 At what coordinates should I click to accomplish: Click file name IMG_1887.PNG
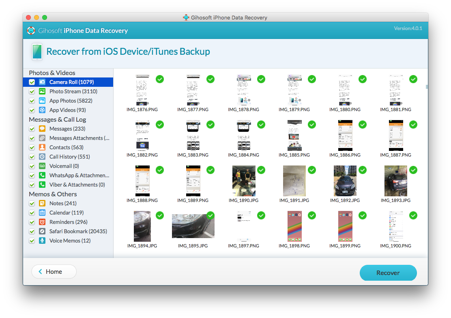point(395,155)
